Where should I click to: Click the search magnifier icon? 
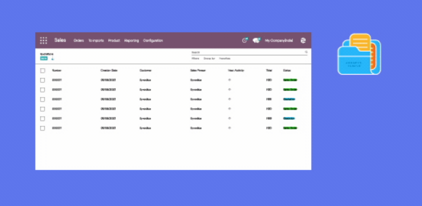(306, 52)
